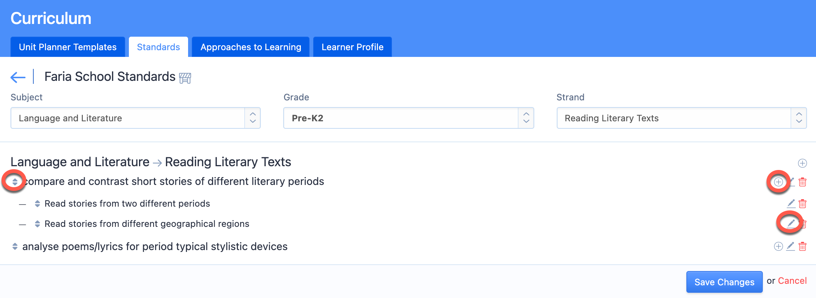Edit Read stories from different geographical regions
This screenshot has width=816, height=298.
[791, 223]
